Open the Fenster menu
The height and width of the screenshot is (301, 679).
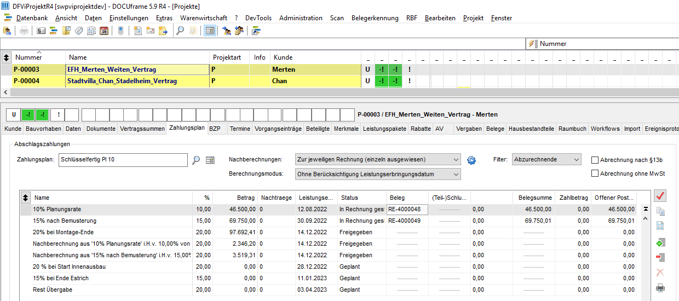pyautogui.click(x=502, y=18)
